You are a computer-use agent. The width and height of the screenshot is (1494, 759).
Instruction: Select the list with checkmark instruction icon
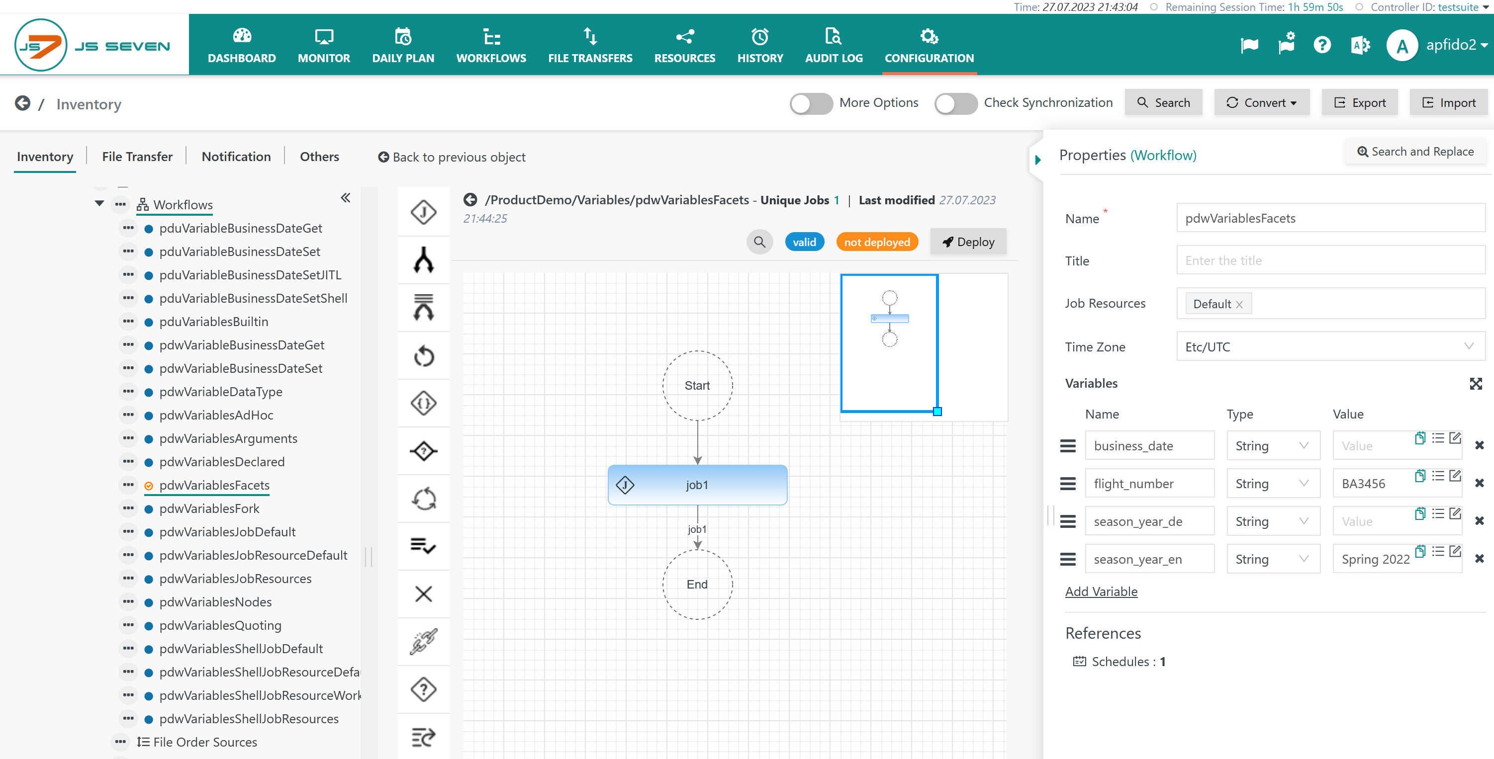(x=423, y=546)
